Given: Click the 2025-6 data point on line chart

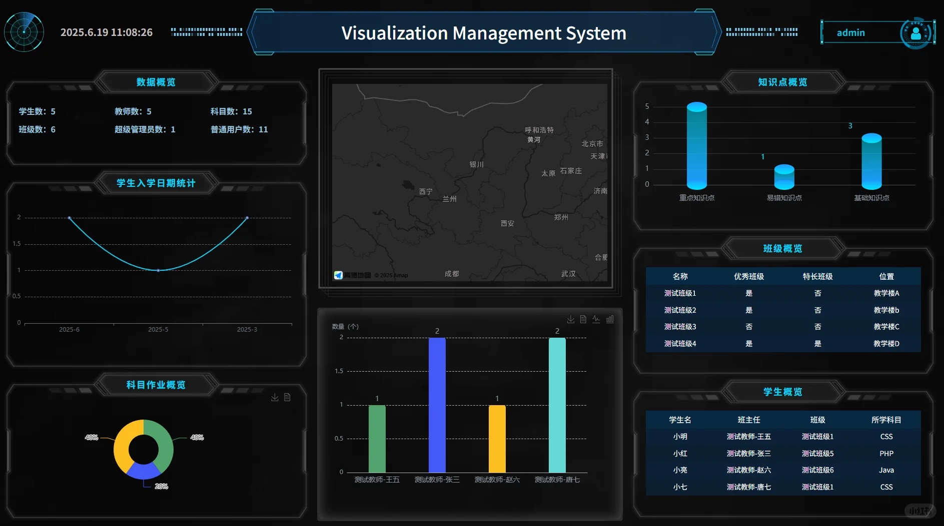Looking at the screenshot, I should (69, 218).
